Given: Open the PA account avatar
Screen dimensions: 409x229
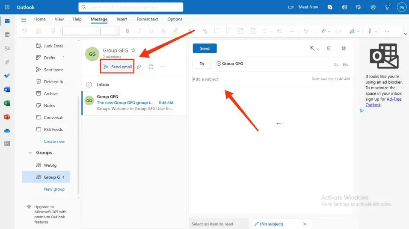Looking at the screenshot, I should pyautogui.click(x=402, y=7).
